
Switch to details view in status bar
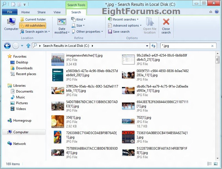pyautogui.click(x=209, y=164)
